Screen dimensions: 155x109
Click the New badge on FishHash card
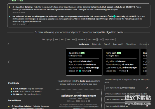(x=119, y=53)
